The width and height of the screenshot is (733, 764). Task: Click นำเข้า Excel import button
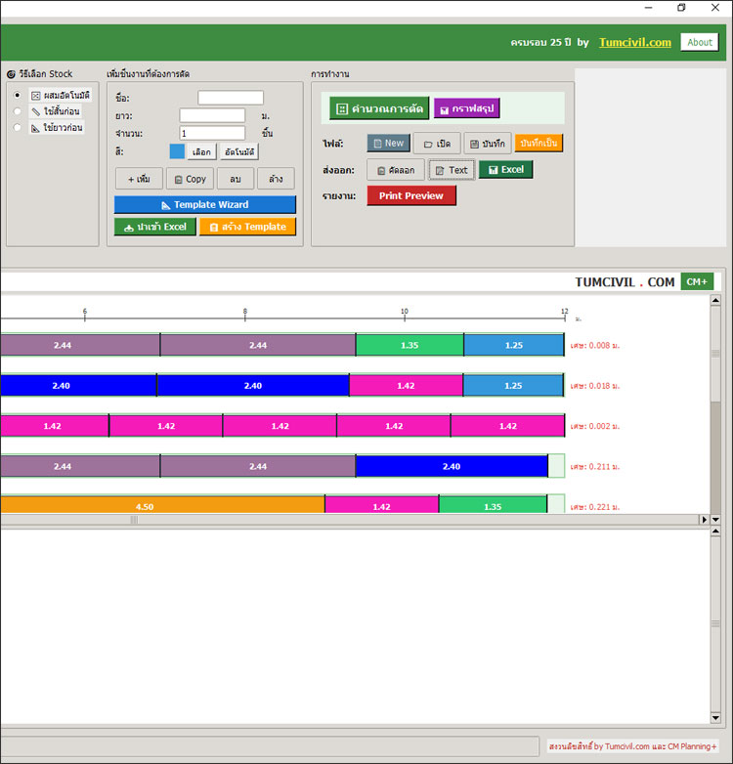(154, 227)
